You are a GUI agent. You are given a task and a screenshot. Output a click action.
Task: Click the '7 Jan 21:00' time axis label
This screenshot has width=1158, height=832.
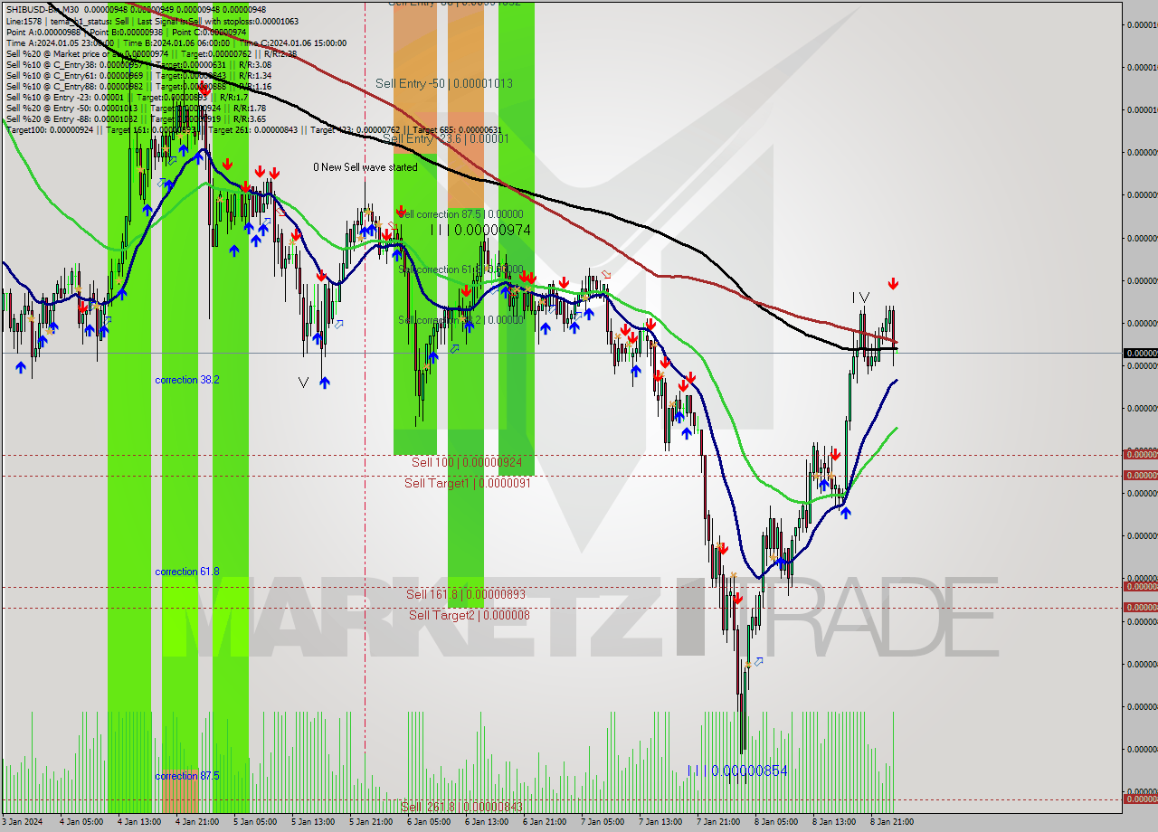coord(717,822)
